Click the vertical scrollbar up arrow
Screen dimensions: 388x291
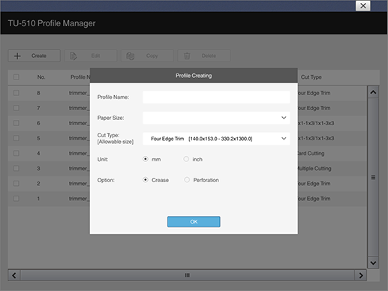point(373,92)
